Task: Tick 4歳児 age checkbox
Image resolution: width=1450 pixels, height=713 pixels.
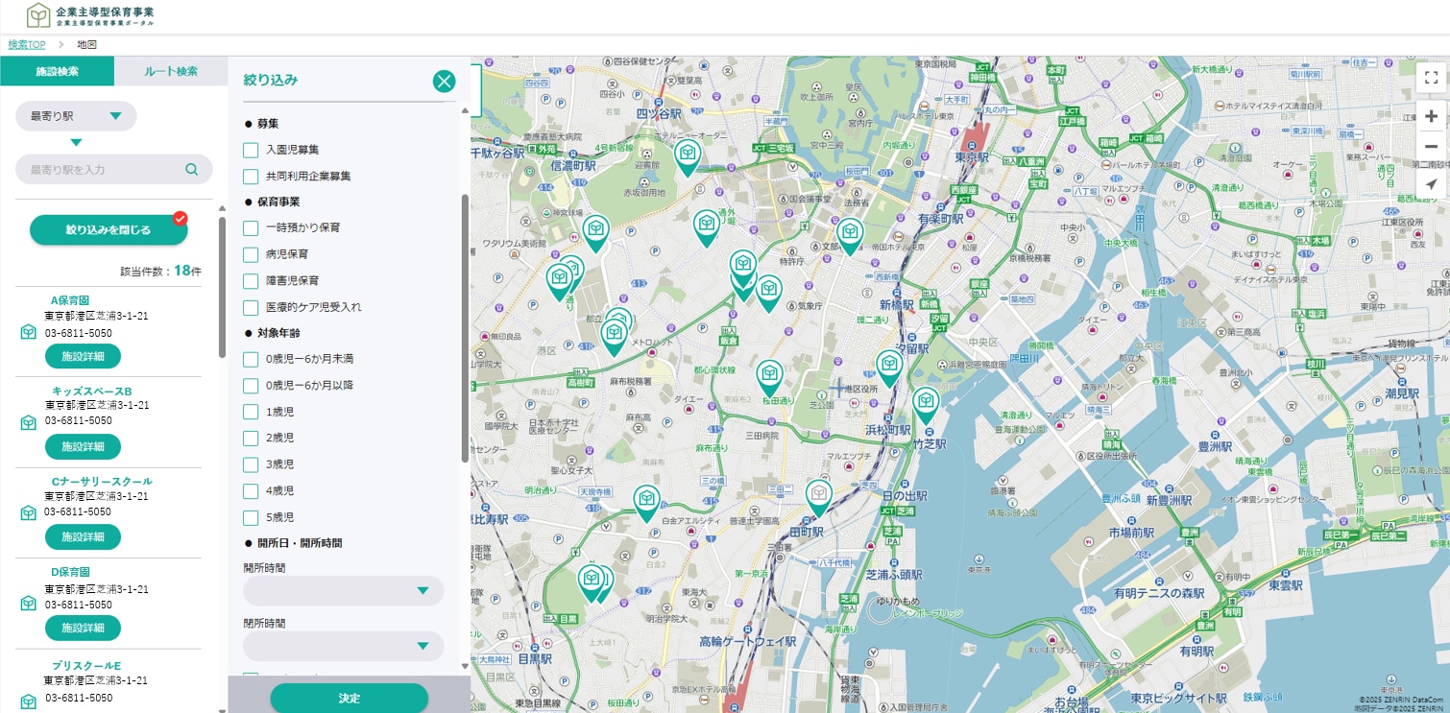Action: 251,490
